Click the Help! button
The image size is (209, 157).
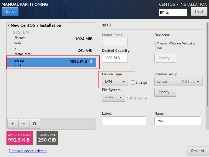click(x=199, y=12)
